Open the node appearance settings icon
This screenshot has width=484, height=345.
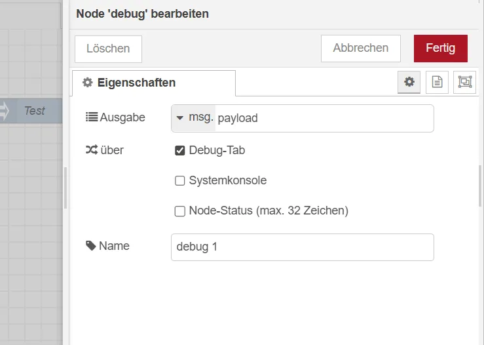tap(464, 83)
